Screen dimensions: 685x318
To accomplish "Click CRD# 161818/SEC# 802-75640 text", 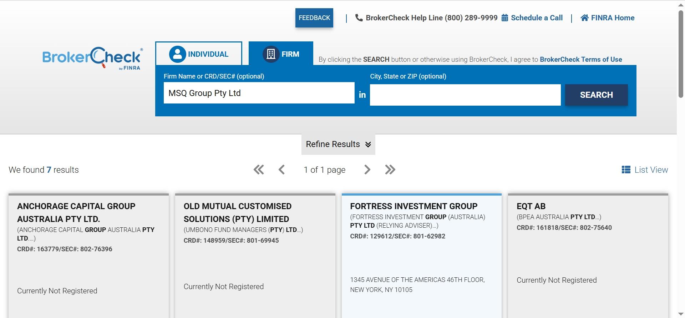I will pyautogui.click(x=564, y=228).
